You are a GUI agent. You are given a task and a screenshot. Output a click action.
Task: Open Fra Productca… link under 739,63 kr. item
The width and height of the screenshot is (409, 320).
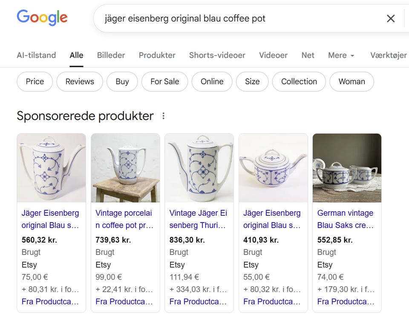124,302
